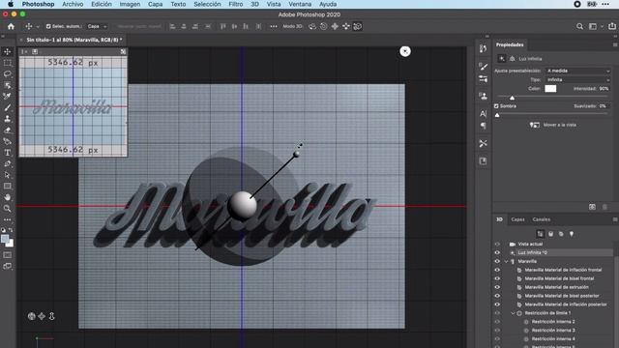Image resolution: width=619 pixels, height=348 pixels.
Task: Select the Path Selection arrow tool
Action: pyautogui.click(x=7, y=175)
